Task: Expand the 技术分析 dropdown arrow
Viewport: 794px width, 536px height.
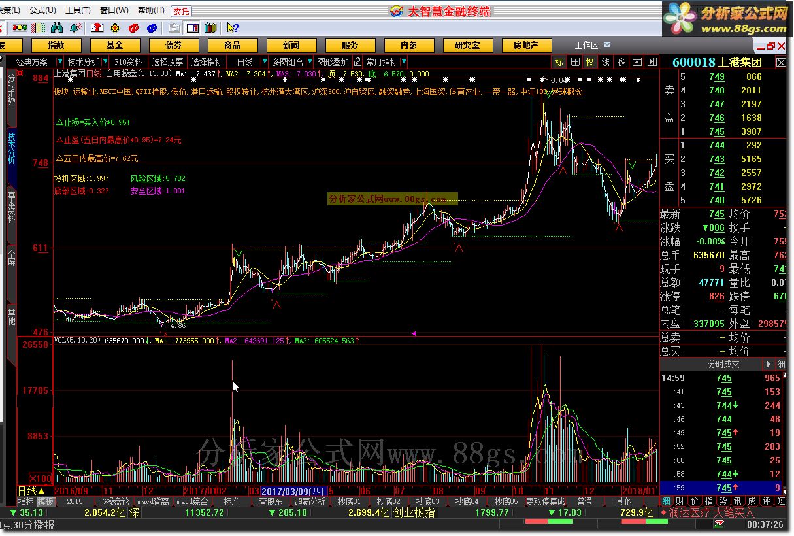Action: (107, 62)
